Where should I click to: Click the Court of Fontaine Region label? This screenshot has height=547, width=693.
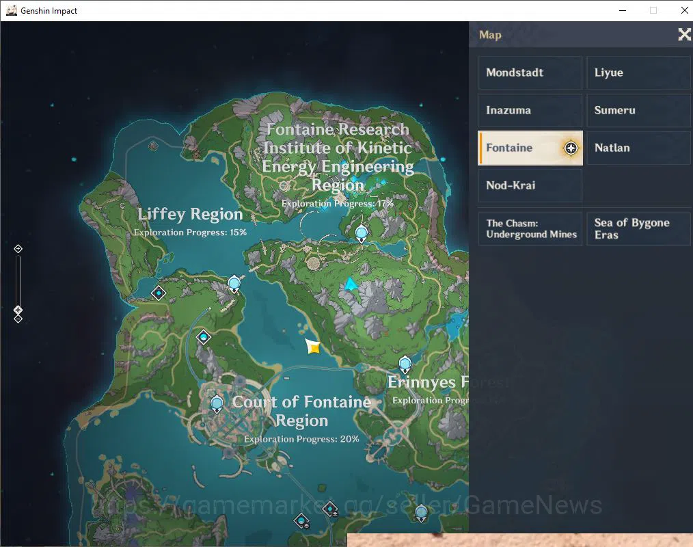[301, 411]
